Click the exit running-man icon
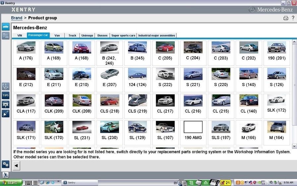297x186 pixels. 6,175
